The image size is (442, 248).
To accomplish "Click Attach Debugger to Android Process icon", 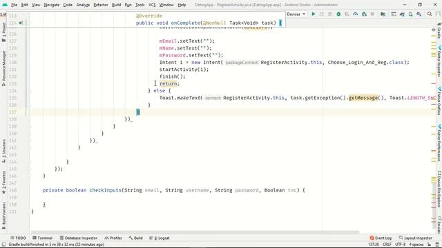I will coord(364,14).
